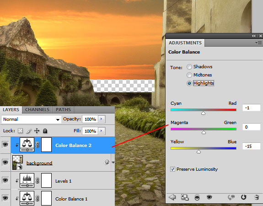This screenshot has height=206, width=263.
Task: Click lock transparent pixels icon
Action: [x=21, y=131]
